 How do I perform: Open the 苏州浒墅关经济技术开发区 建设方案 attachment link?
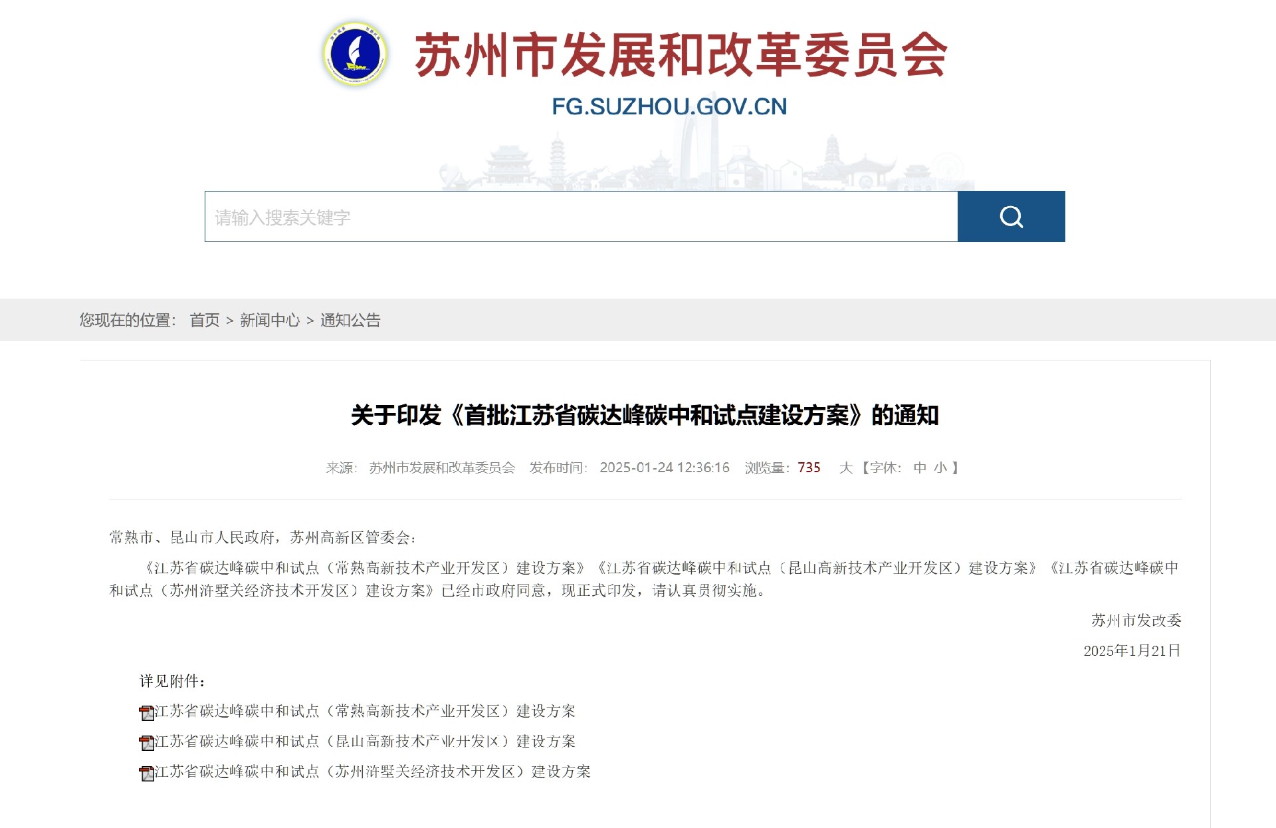pos(372,771)
